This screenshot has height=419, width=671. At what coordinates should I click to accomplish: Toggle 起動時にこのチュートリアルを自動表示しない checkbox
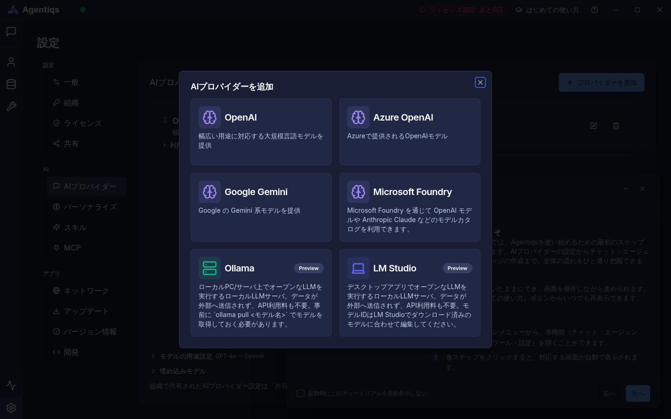[x=301, y=393]
